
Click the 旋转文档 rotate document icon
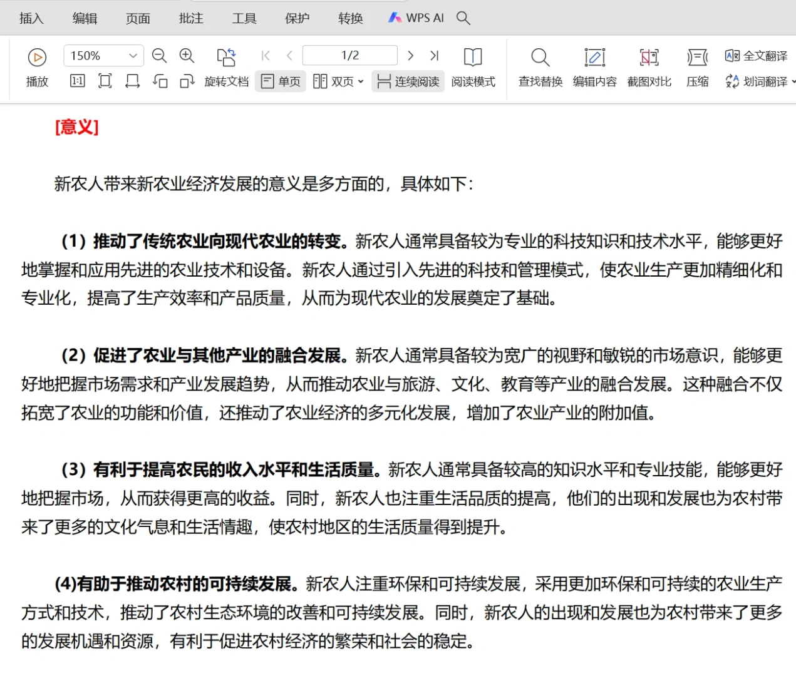click(x=226, y=58)
